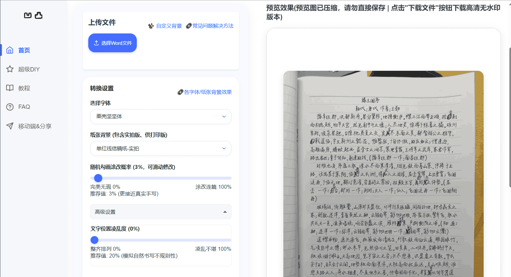511x277 pixels.
Task: Click the 整齐排列 0% label
Action: coord(105,249)
